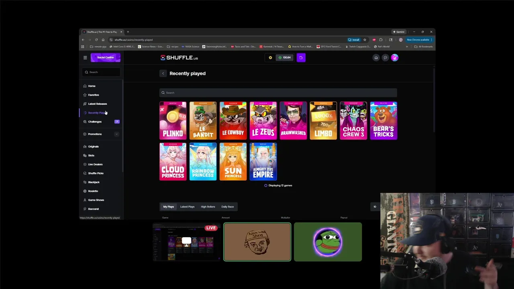Launch the Rainbow Princess game
Screen dimensions: 514x289
(x=203, y=161)
